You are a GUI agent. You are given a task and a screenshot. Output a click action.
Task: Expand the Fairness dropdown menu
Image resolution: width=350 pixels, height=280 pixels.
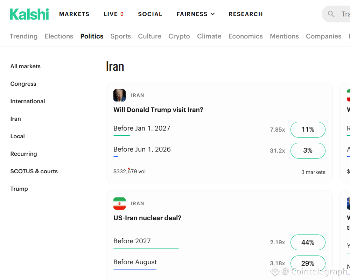(196, 14)
